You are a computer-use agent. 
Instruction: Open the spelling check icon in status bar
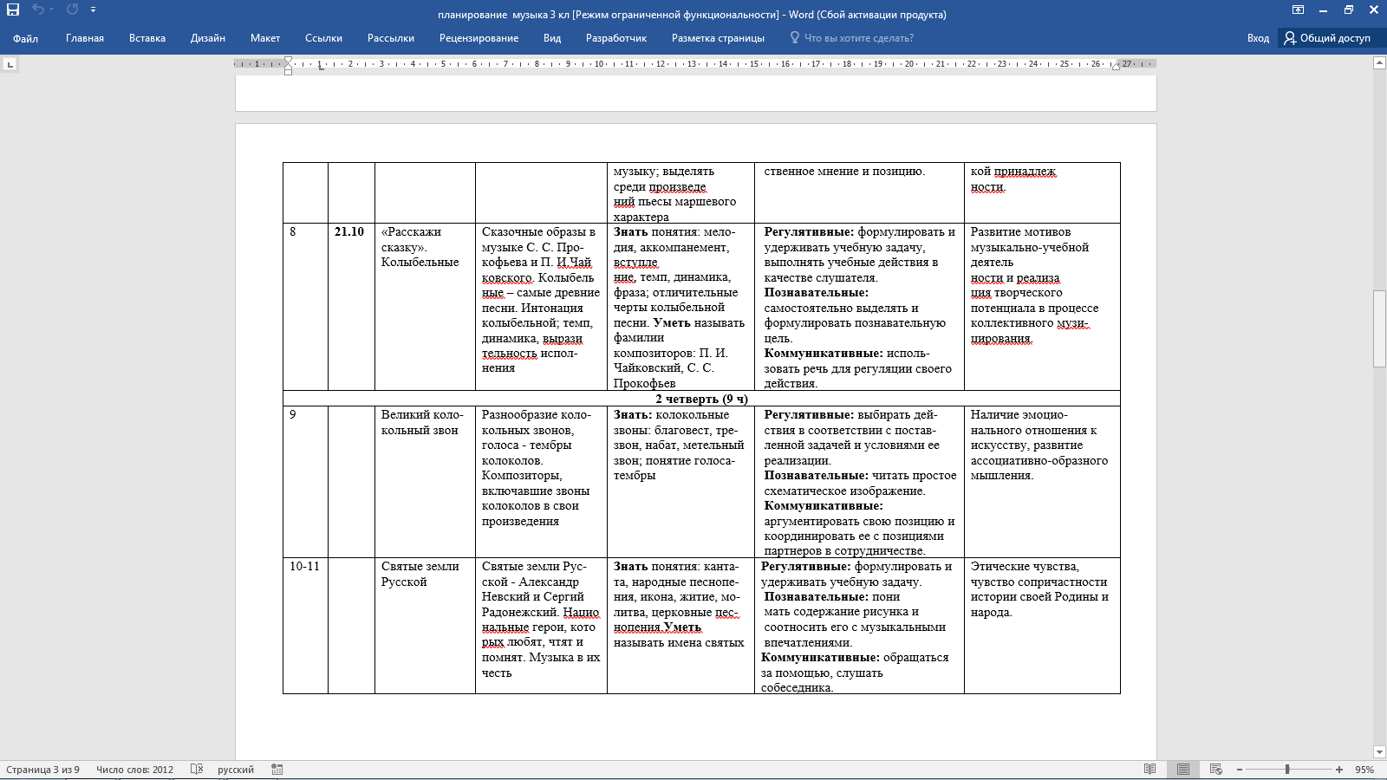(197, 769)
